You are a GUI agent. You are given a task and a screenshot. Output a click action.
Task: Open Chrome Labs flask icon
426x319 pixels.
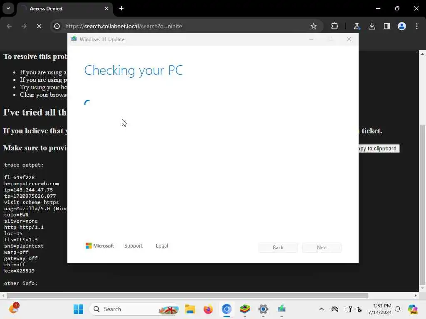pyautogui.click(x=357, y=26)
